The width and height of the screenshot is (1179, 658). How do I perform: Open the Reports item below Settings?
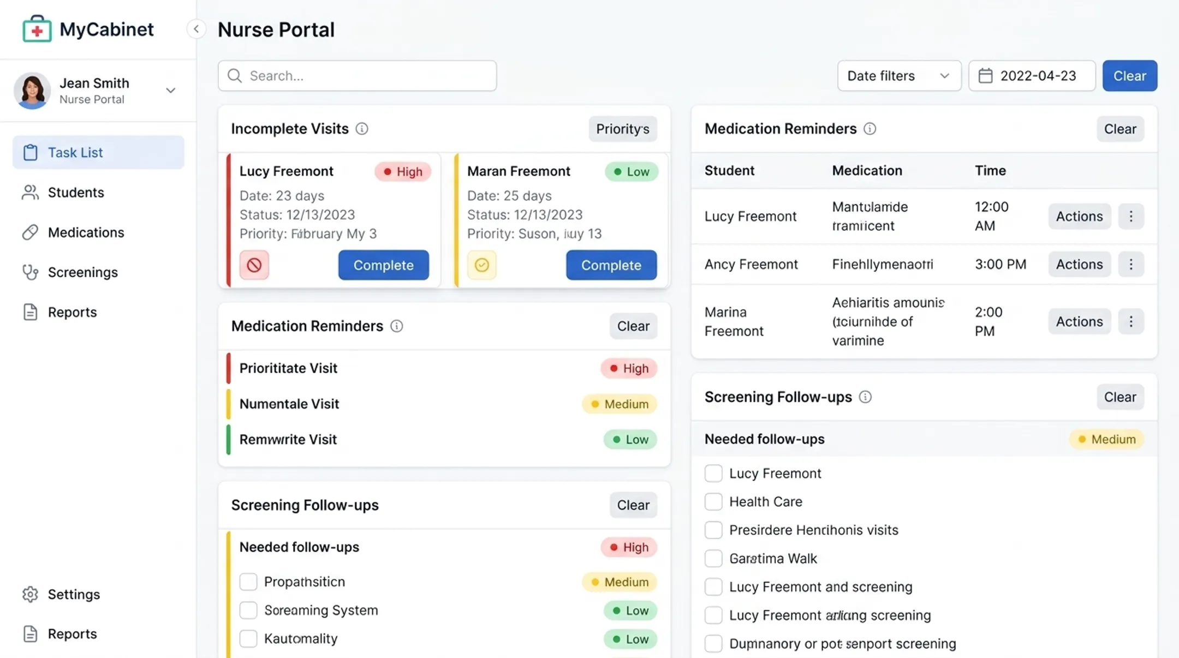tap(98, 634)
